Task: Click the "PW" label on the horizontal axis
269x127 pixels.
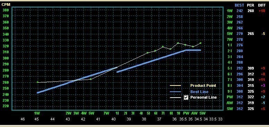Action: [186, 113]
